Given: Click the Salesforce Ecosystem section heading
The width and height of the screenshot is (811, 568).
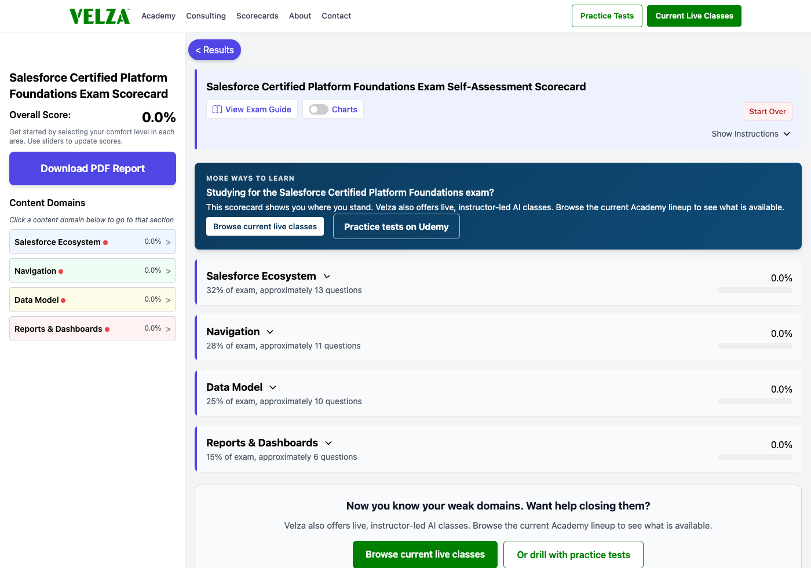Looking at the screenshot, I should (261, 276).
